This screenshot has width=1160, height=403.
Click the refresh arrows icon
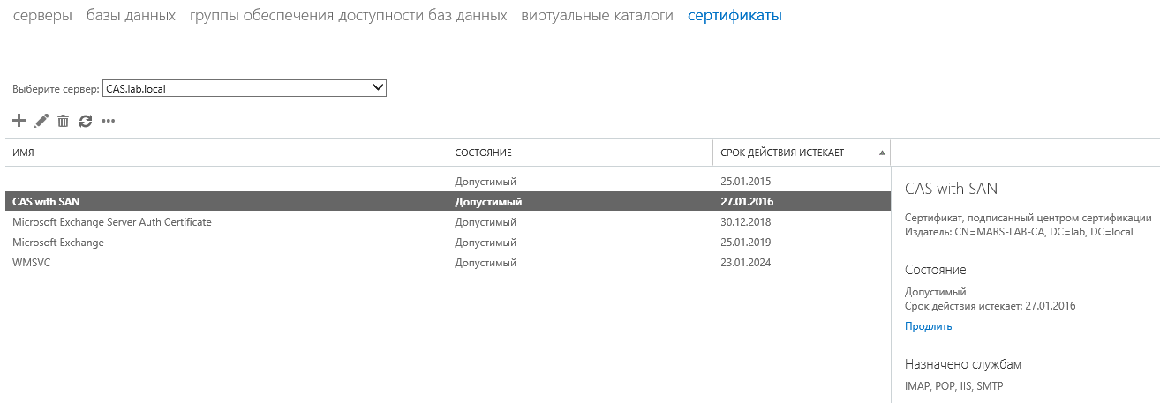pos(86,121)
